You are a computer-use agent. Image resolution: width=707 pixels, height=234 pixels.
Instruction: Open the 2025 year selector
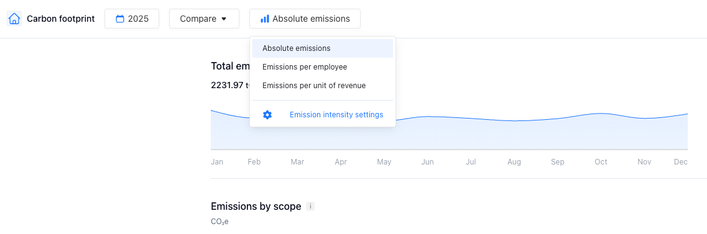click(x=132, y=19)
